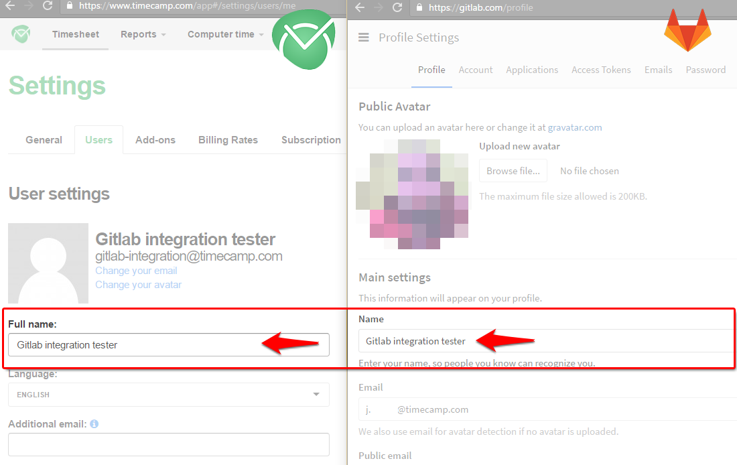Select GitLab Profile tab

(431, 70)
